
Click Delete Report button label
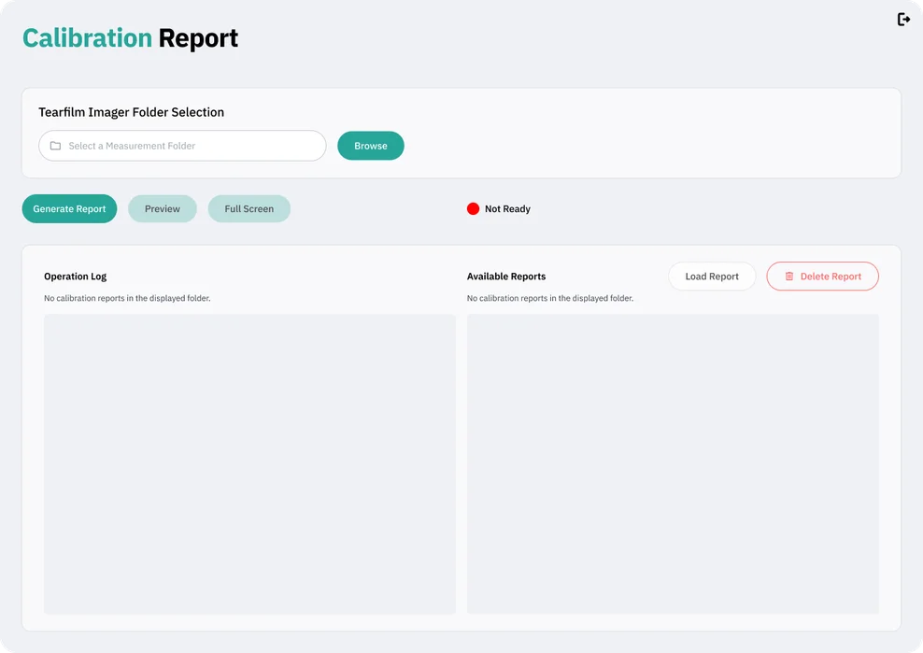click(x=830, y=277)
